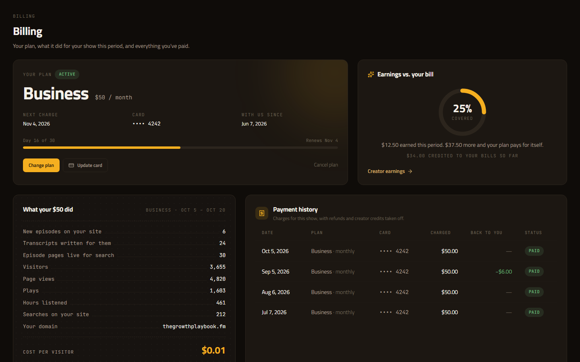Click the PAID badge for Sep 5, 2026
The image size is (580, 362).
coord(534,271)
